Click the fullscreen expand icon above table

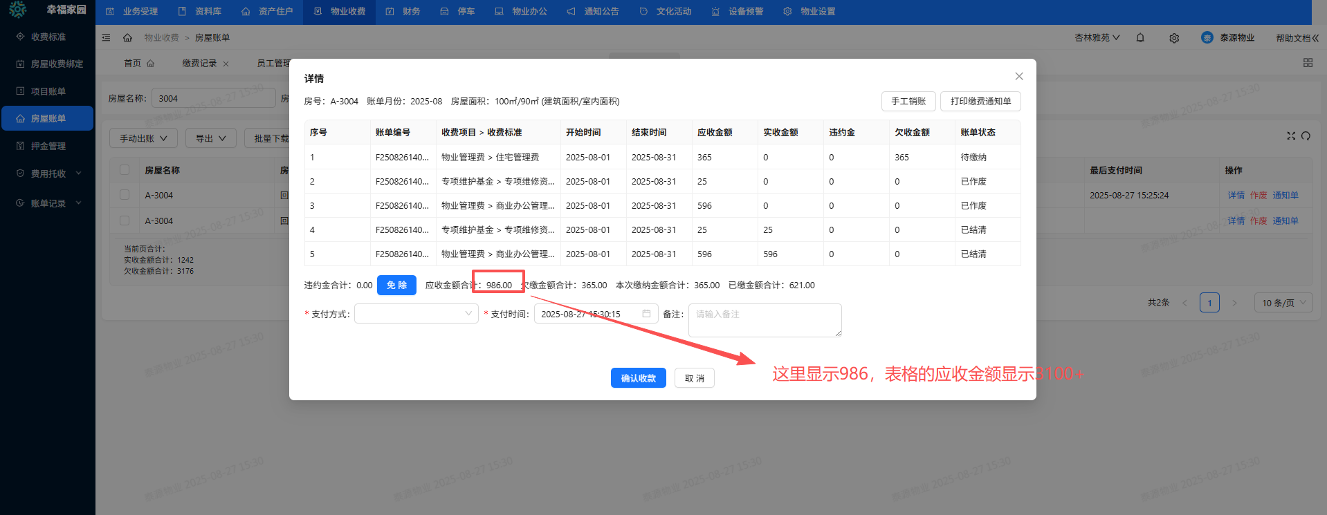1291,135
